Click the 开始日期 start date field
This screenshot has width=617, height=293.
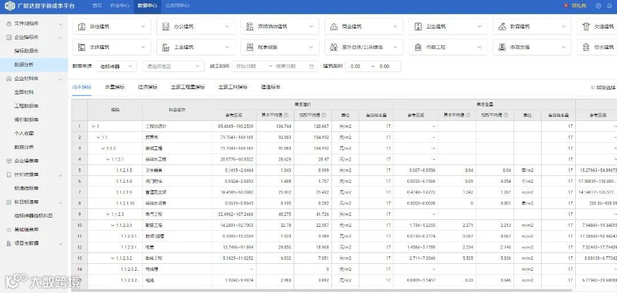246,66
